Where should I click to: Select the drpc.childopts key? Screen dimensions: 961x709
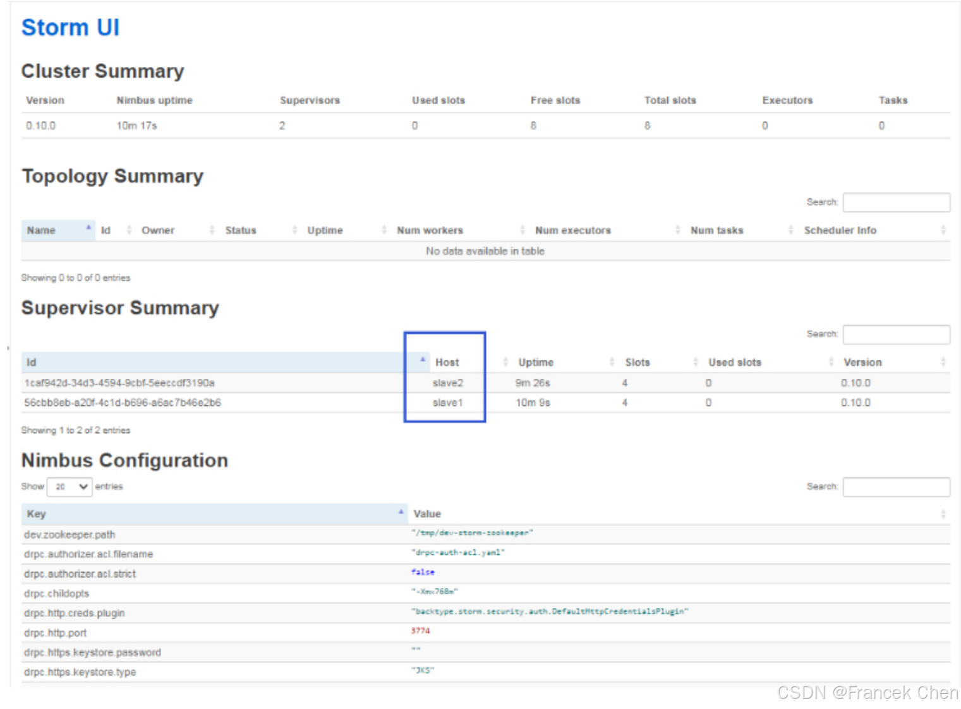tap(57, 593)
